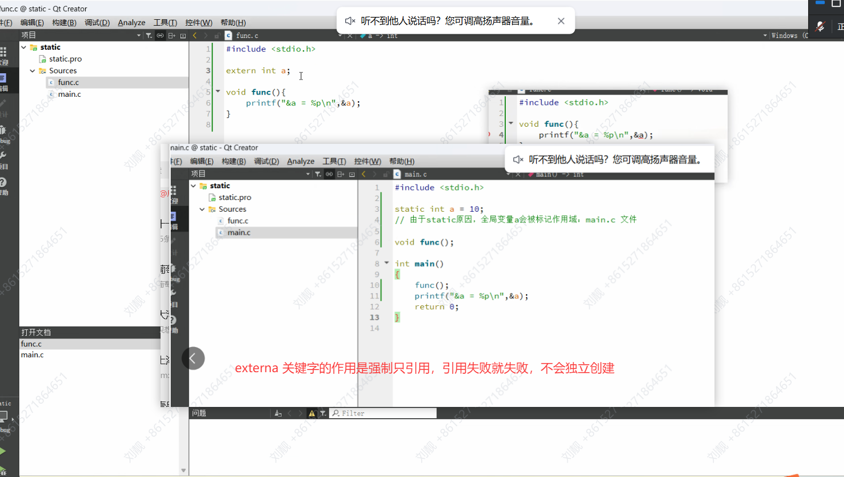The image size is (844, 477).
Task: Dismiss the top speaker volume notification
Action: pos(561,21)
